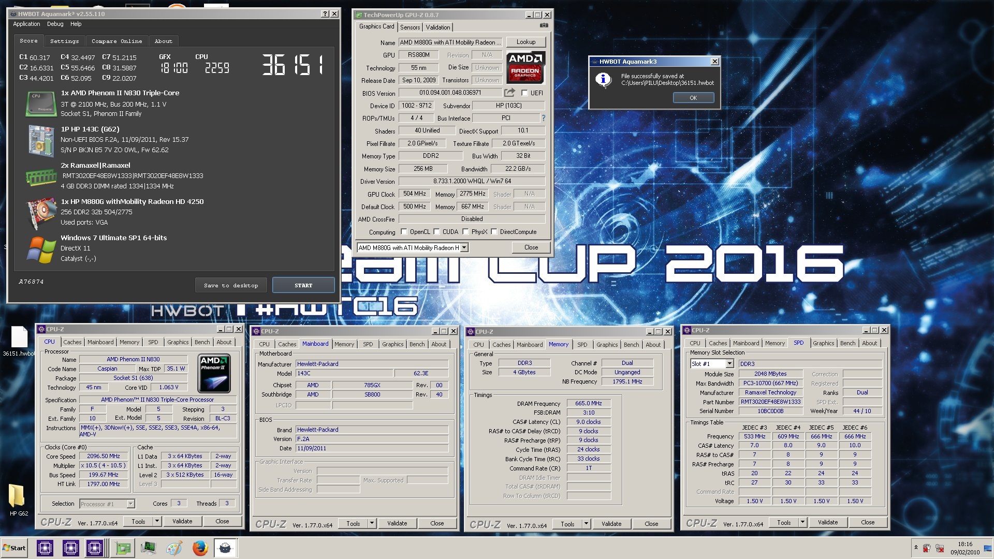Toggle the UEFI checkbox in GPU-Z
Screen dimensions: 994x559
[524, 93]
